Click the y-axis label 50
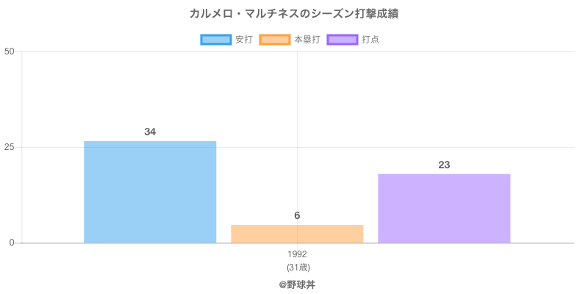Viewport: 588px width, 294px height. 10,51
